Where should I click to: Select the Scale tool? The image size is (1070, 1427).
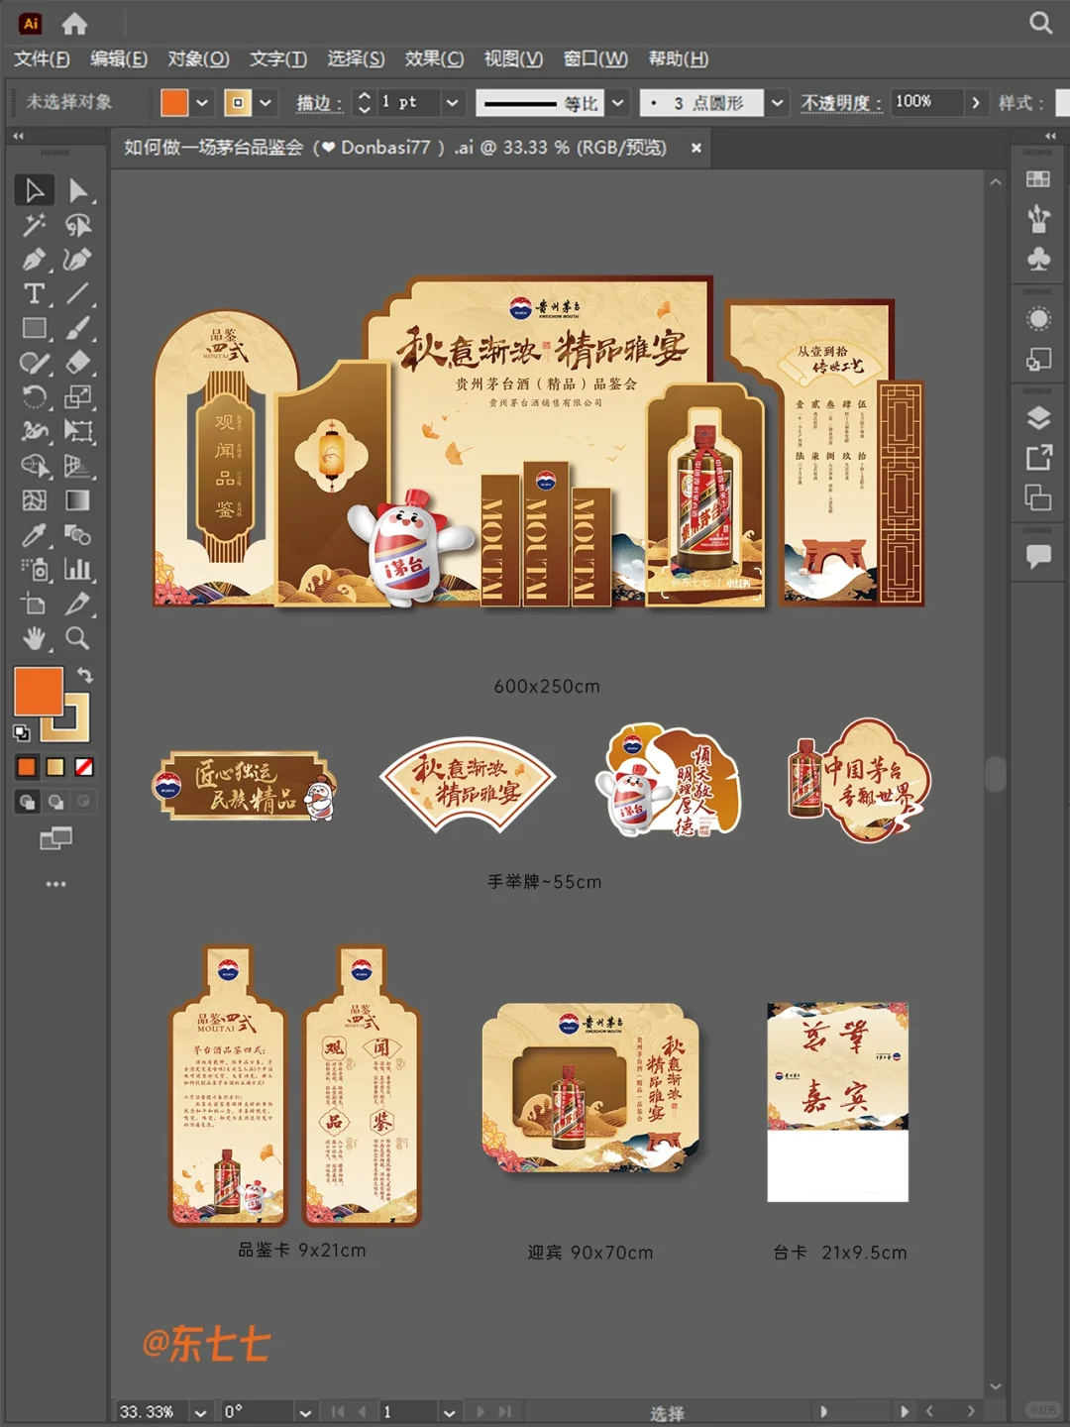click(x=77, y=397)
